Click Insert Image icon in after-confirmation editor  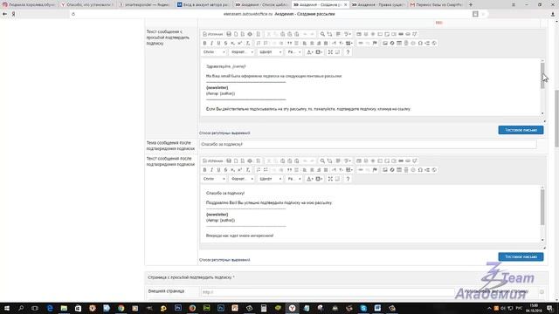385,170
